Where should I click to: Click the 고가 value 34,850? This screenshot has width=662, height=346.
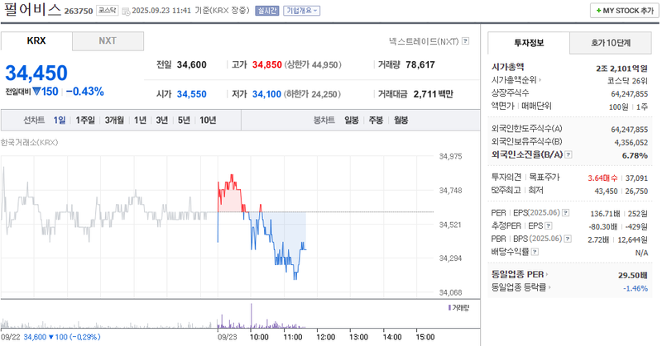[x=266, y=65]
